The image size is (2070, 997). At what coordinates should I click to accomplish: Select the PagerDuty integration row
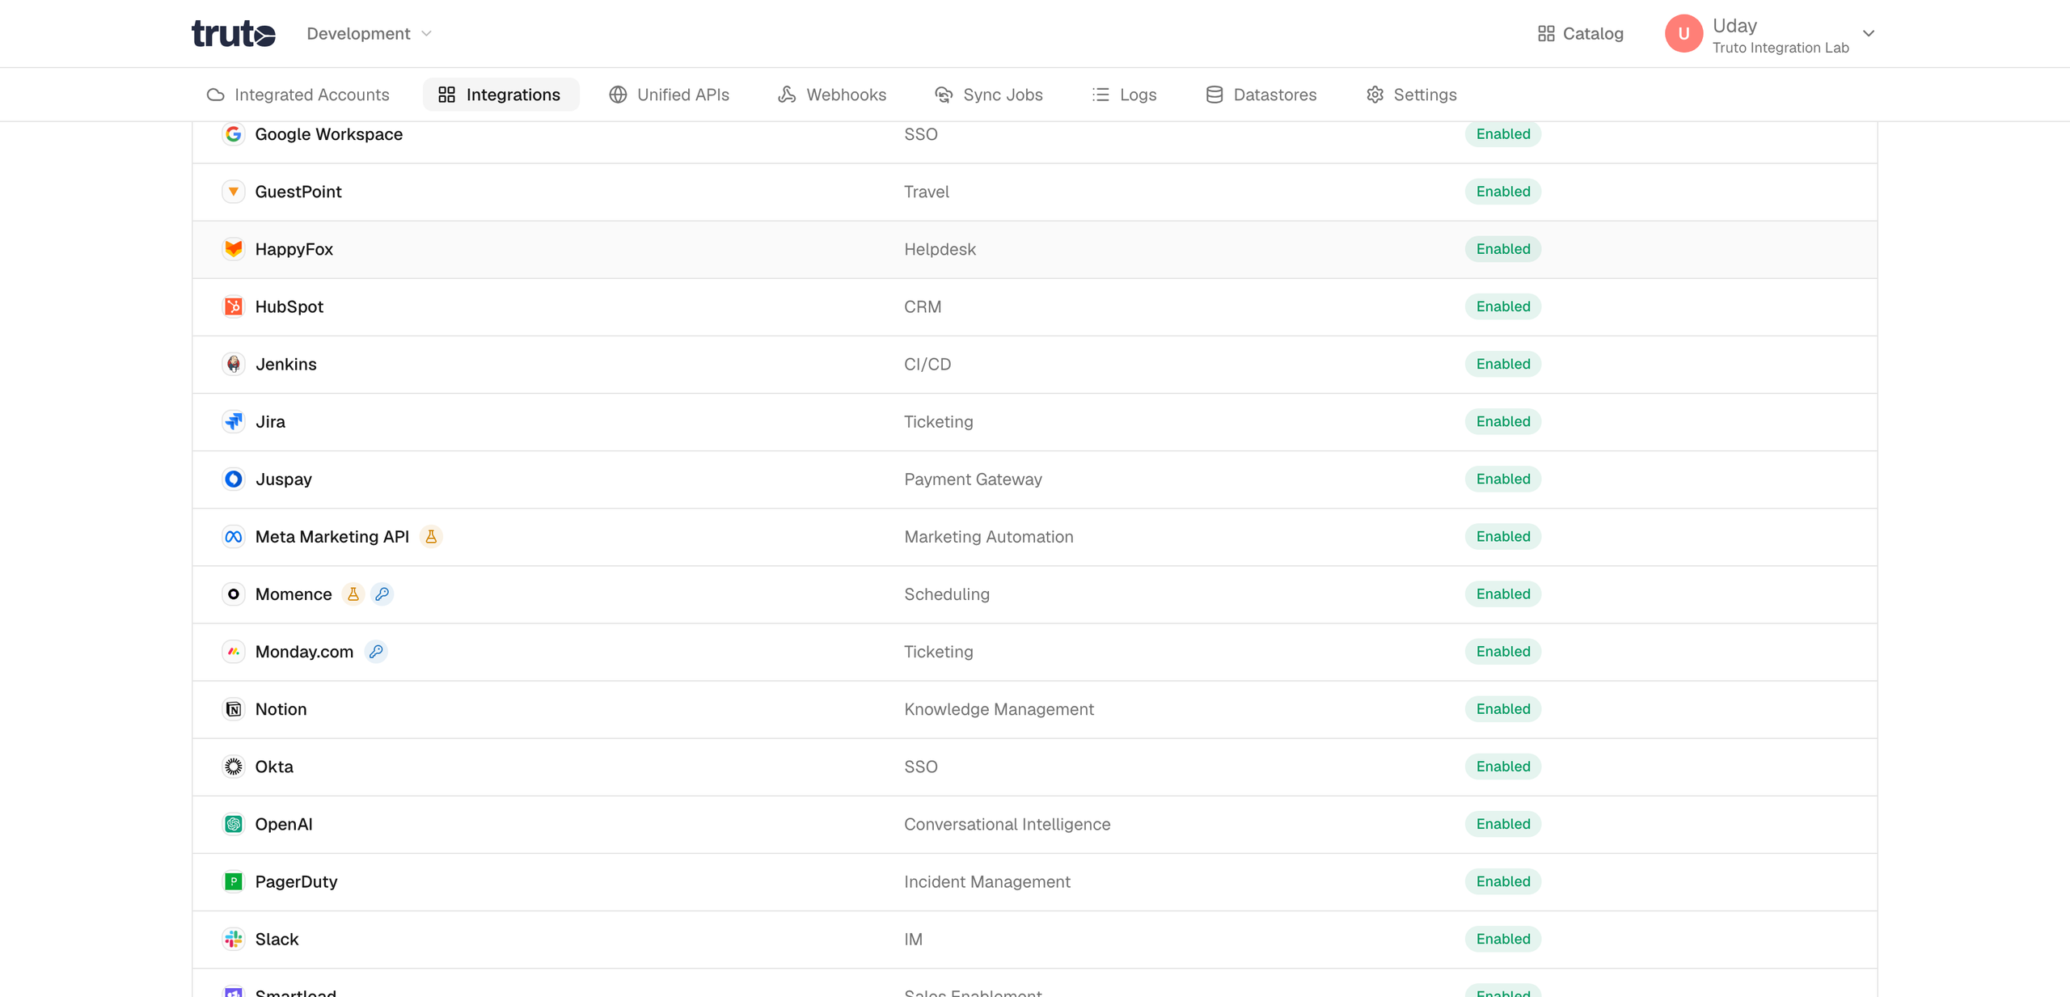pyautogui.click(x=1034, y=881)
